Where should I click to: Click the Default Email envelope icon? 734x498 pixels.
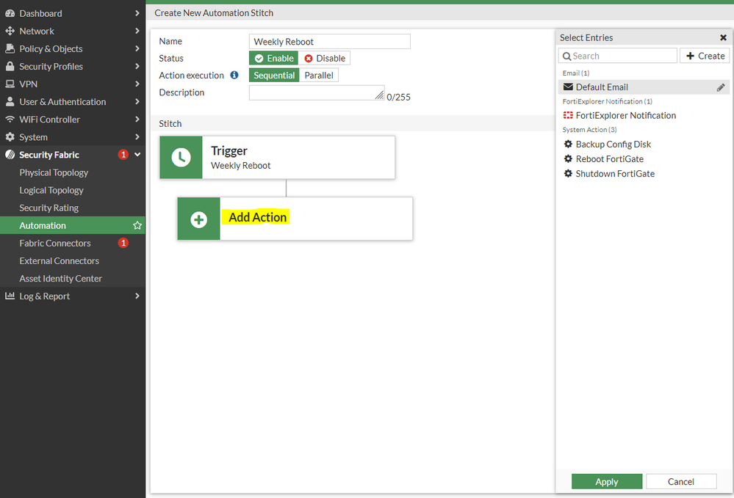click(x=568, y=87)
